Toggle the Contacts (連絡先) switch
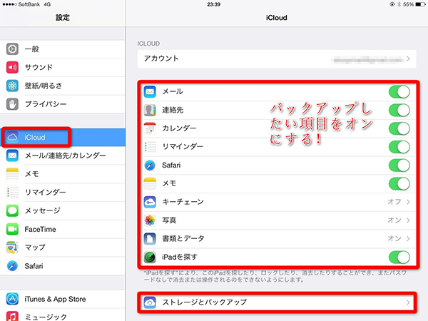 click(x=399, y=110)
